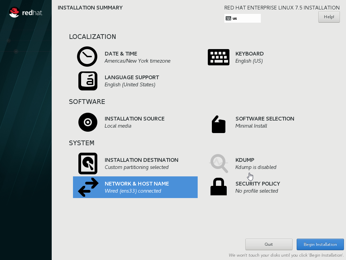Click Begin Installation
Viewport: 346px width, 260px height.
[x=320, y=244]
